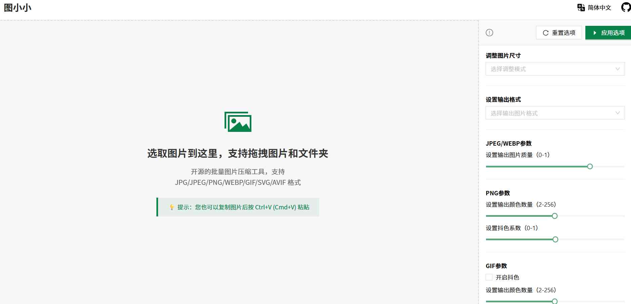Open the GitHub repository via the GitHub icon
Viewport: 631px width, 304px height.
(x=626, y=7)
